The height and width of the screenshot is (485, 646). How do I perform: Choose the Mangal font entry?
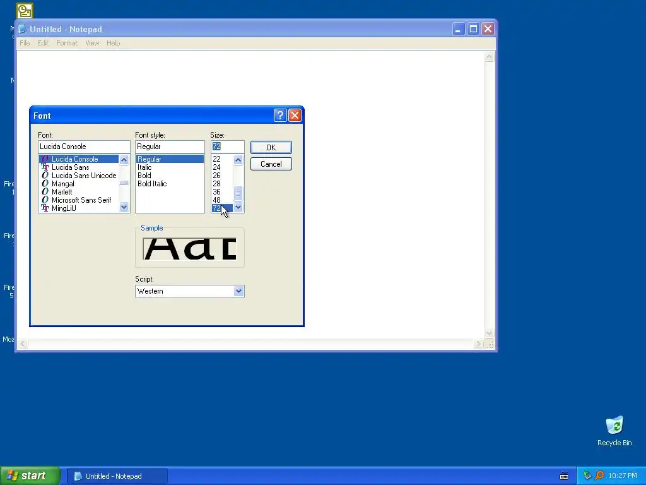62,184
